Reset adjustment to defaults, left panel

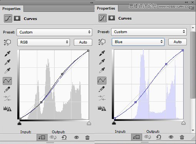click(x=64, y=137)
